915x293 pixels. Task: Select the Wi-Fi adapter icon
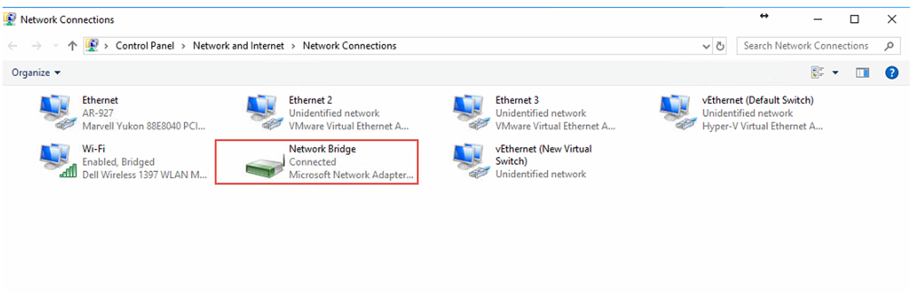coord(56,161)
